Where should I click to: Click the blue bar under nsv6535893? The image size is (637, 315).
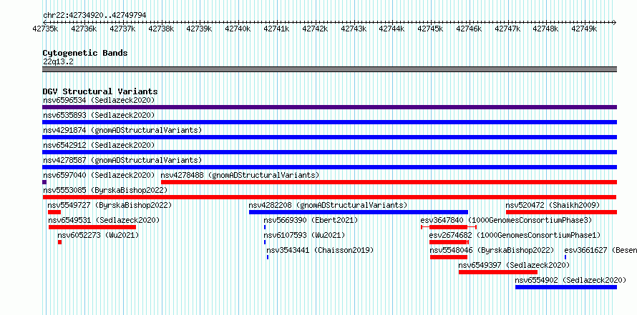pyautogui.click(x=329, y=122)
